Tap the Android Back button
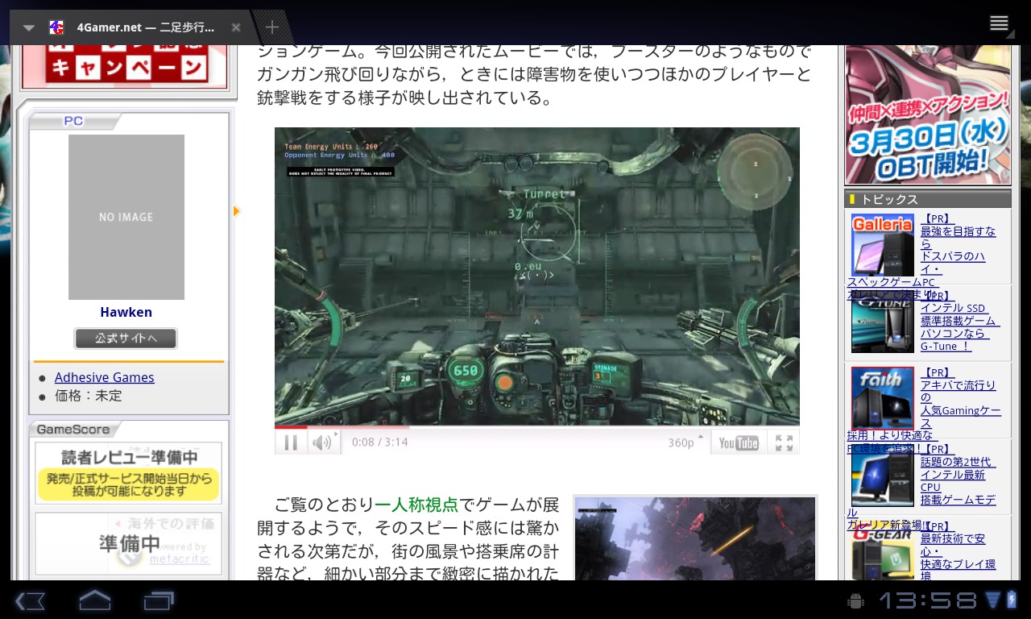Viewport: 1031px width, 619px height. coord(30,600)
